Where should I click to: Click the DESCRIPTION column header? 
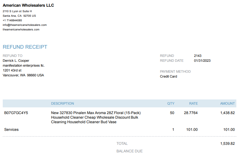62,103
